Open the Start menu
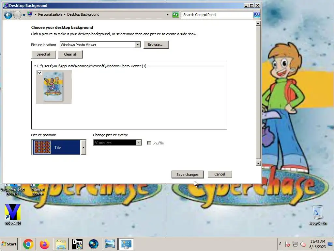The image size is (334, 251). tap(9, 244)
